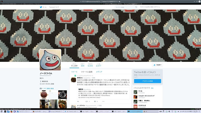Image resolution: width=201 pixels, height=113 pixels.
Task: Open fourth suggested account with red avatar
Action: click(135, 106)
